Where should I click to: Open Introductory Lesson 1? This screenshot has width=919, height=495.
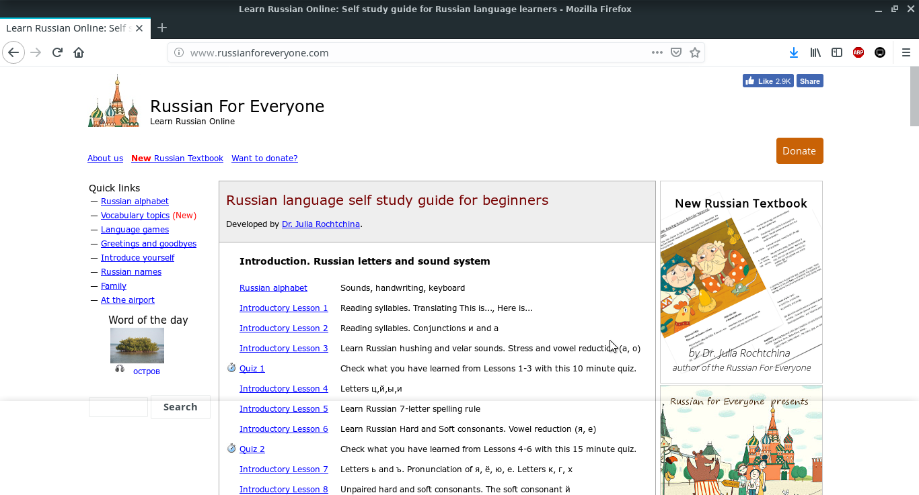[x=284, y=308]
